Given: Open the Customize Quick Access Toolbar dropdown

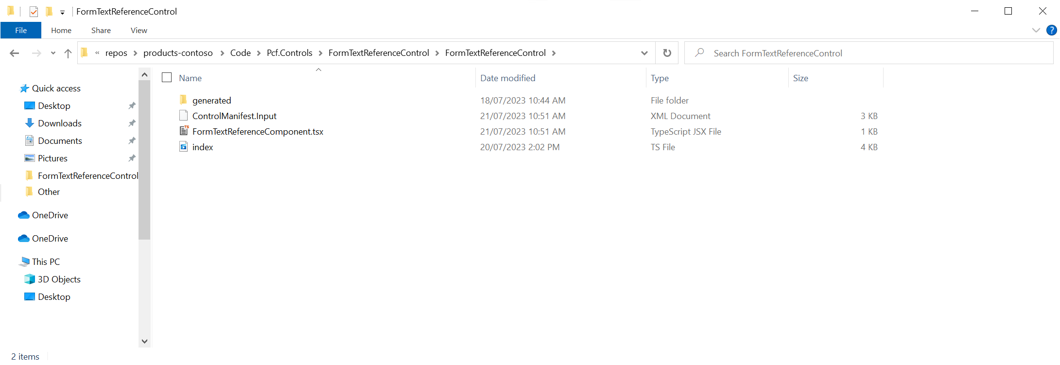Looking at the screenshot, I should [x=62, y=12].
